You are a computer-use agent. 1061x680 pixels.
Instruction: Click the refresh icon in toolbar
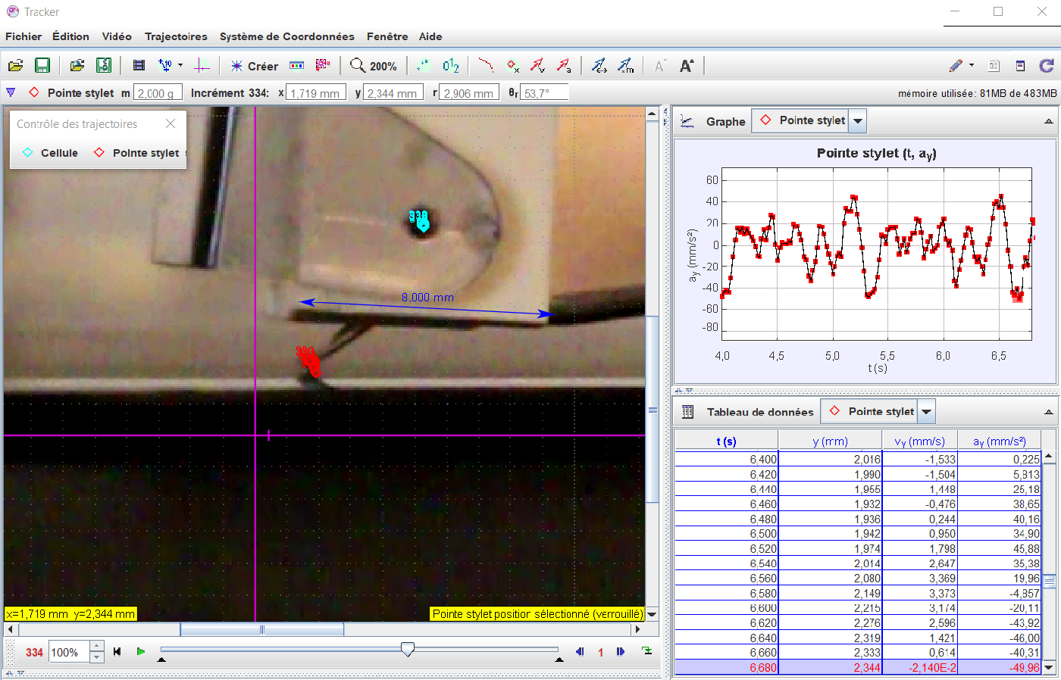click(1047, 66)
